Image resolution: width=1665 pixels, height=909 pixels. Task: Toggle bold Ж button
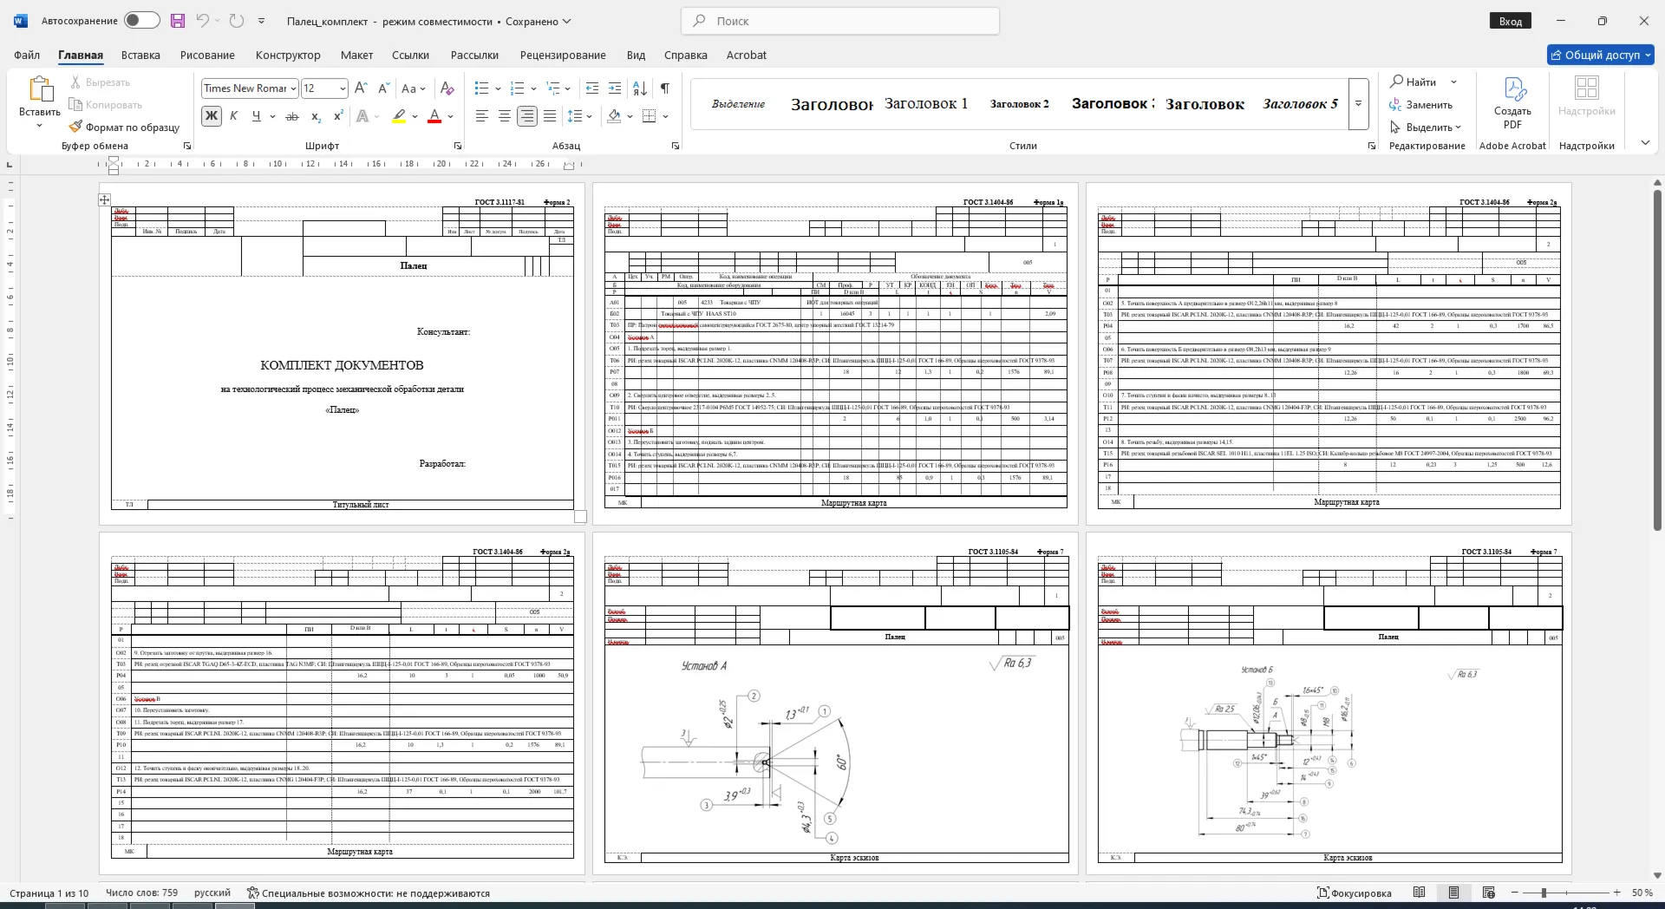click(x=212, y=116)
